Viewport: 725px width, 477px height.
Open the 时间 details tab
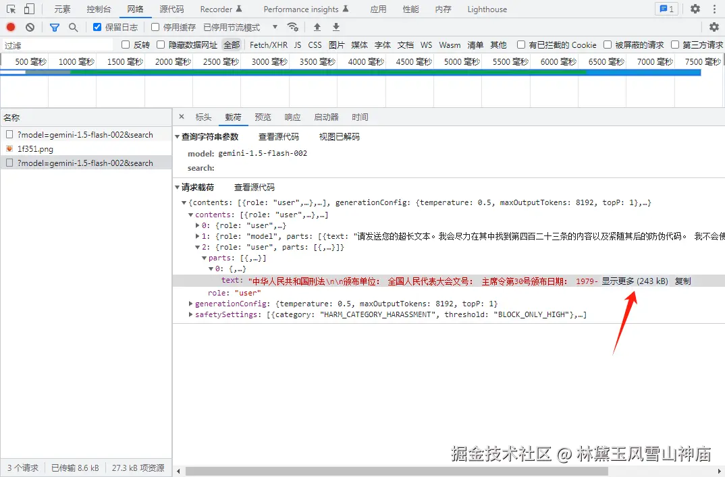click(x=360, y=117)
